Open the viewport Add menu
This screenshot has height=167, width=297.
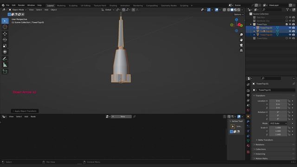46,10
